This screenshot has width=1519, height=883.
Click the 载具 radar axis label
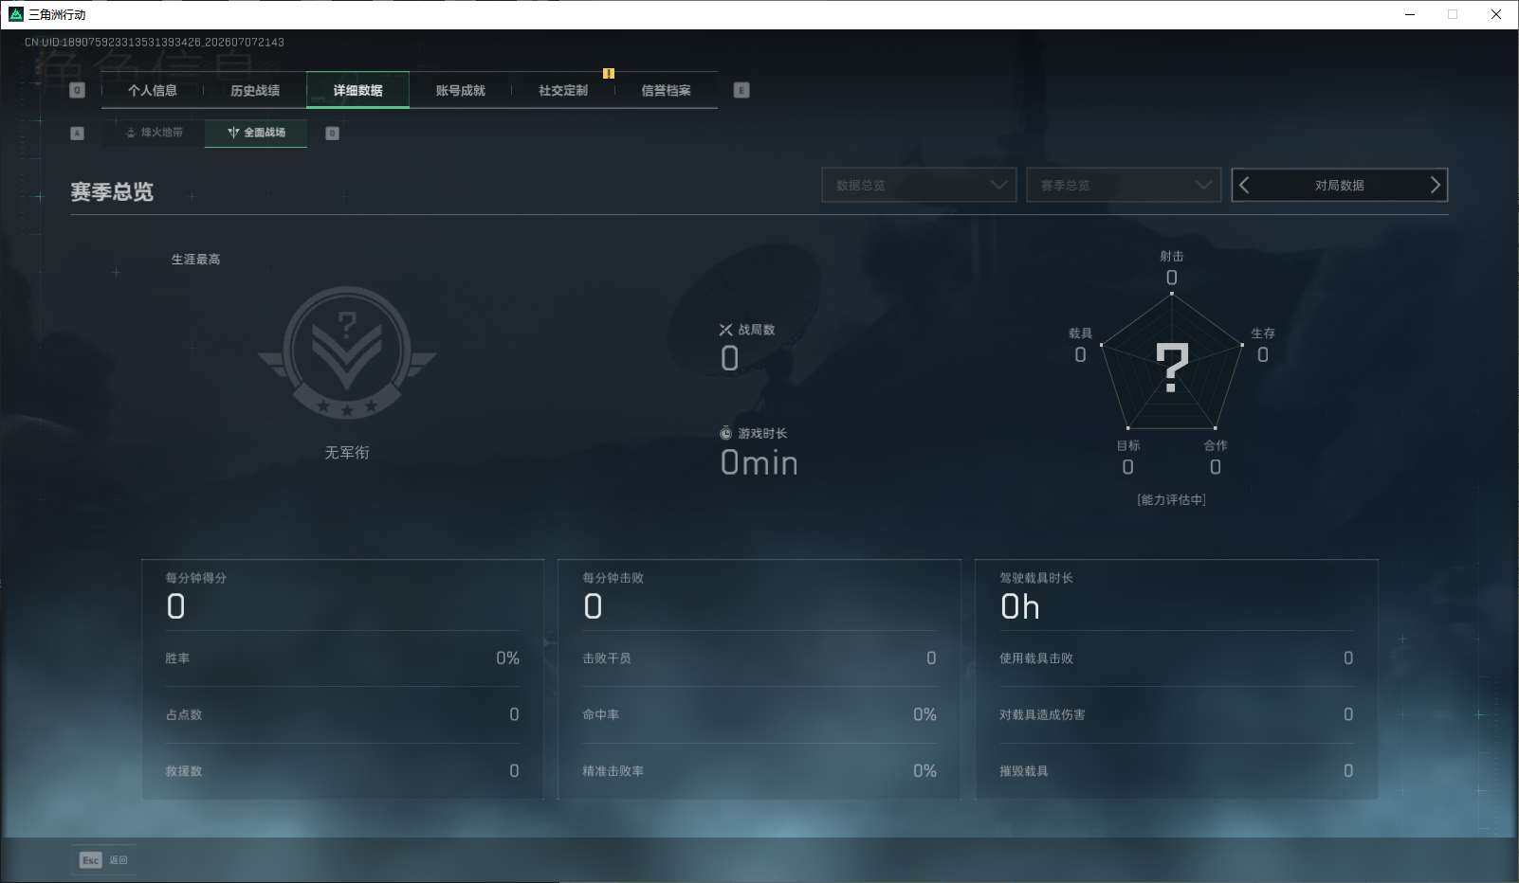click(x=1080, y=333)
